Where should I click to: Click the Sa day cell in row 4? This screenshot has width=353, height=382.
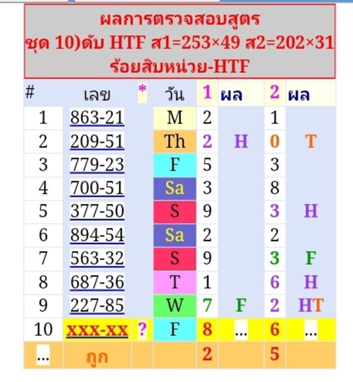click(175, 189)
